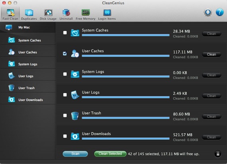Click the lock icon at the bottom right
Viewport: 227px width, 164px height.
(x=218, y=154)
